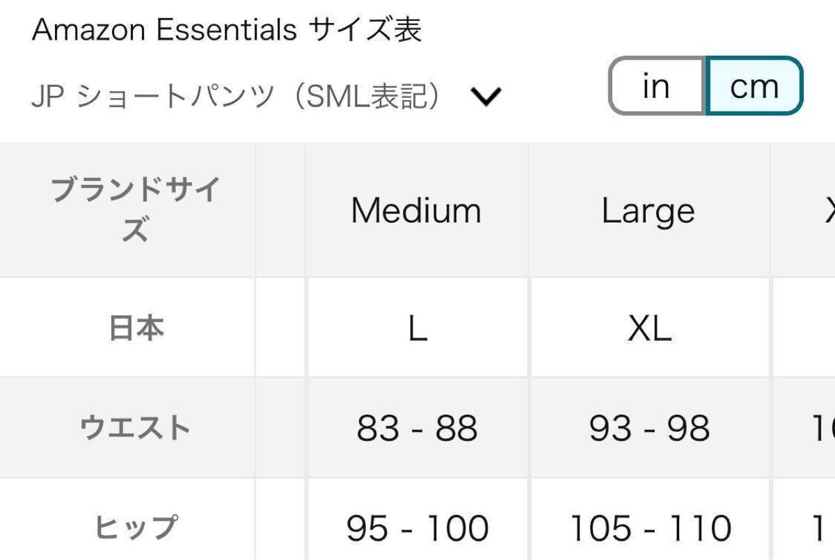Select the ヒップ row label

135,527
